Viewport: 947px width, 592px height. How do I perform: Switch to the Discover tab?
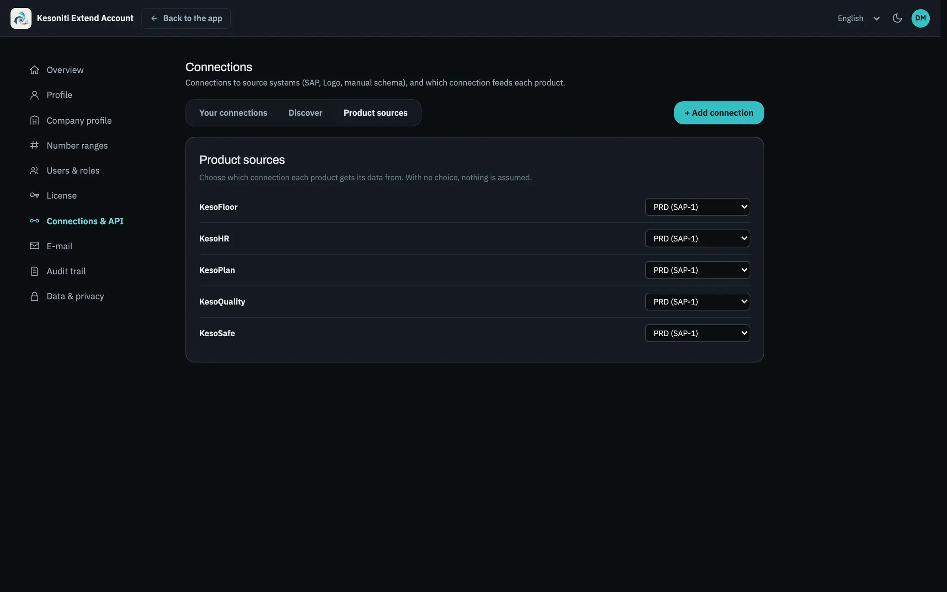pyautogui.click(x=305, y=113)
